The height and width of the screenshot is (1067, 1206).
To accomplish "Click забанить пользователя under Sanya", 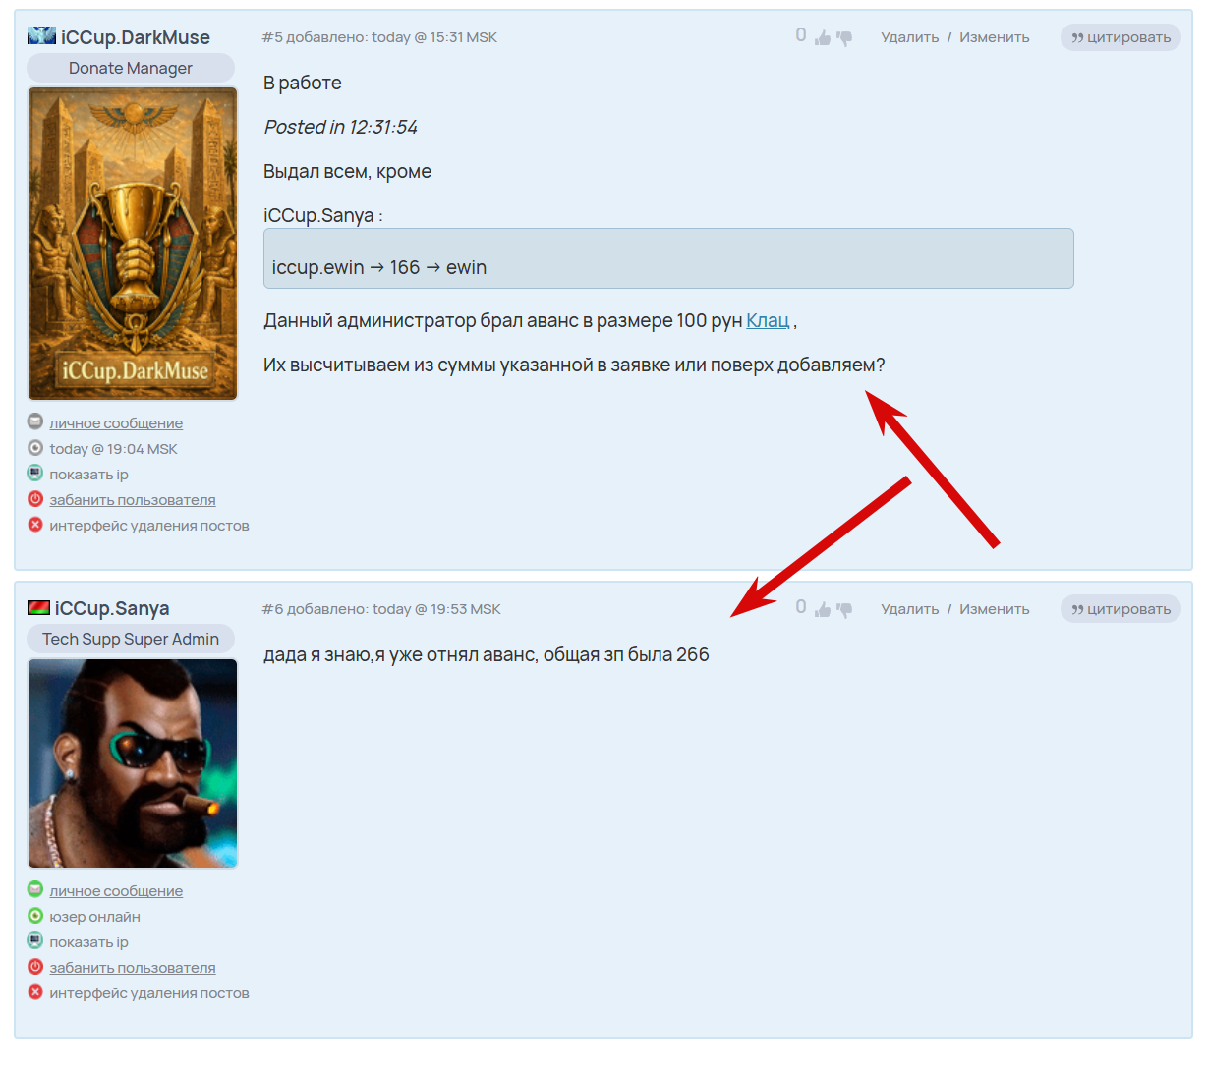I will pyautogui.click(x=133, y=968).
